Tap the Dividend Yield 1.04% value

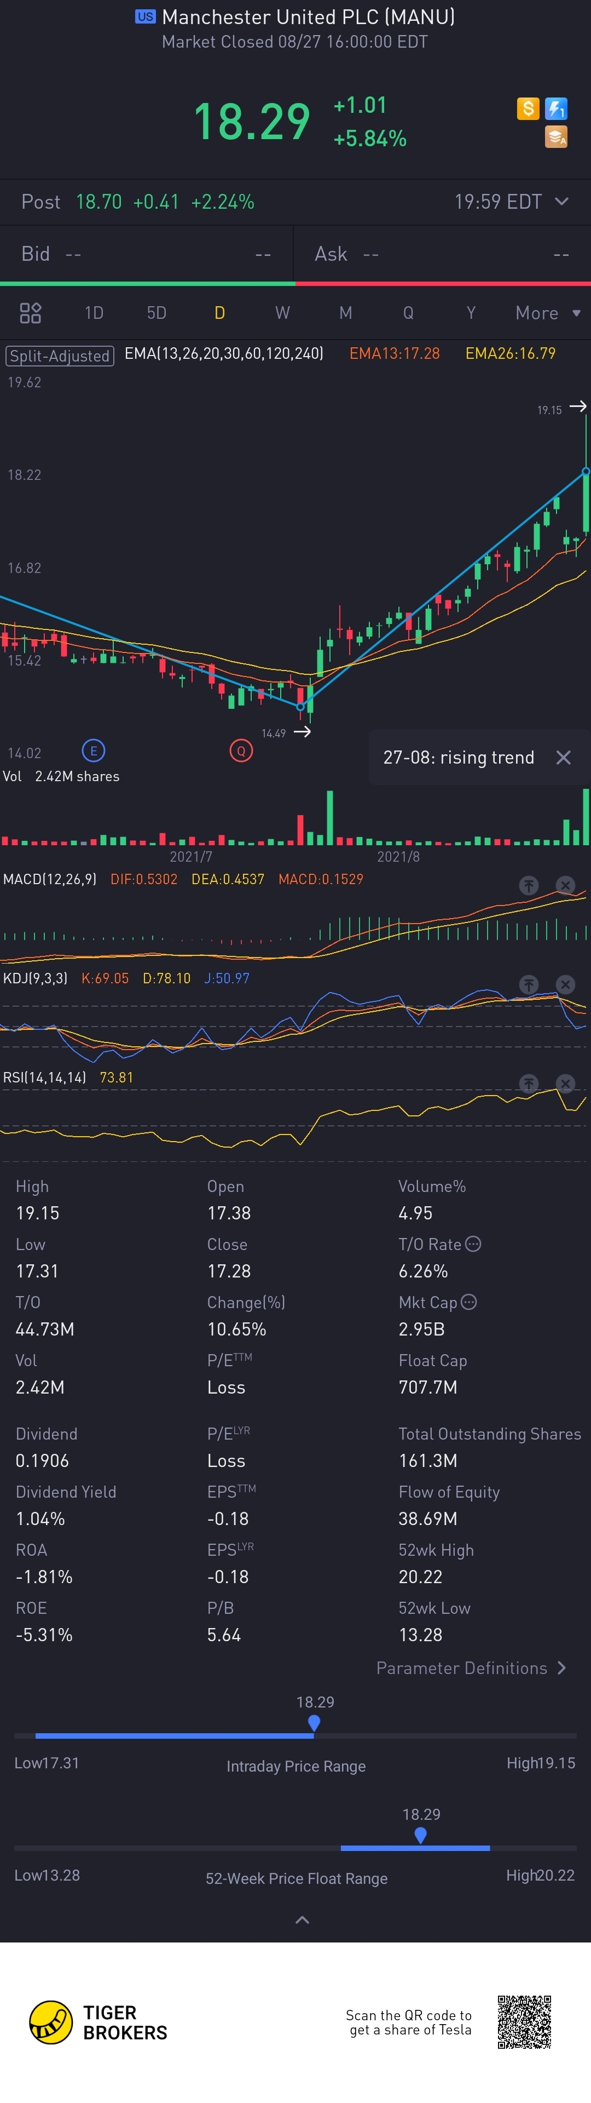click(x=40, y=1518)
